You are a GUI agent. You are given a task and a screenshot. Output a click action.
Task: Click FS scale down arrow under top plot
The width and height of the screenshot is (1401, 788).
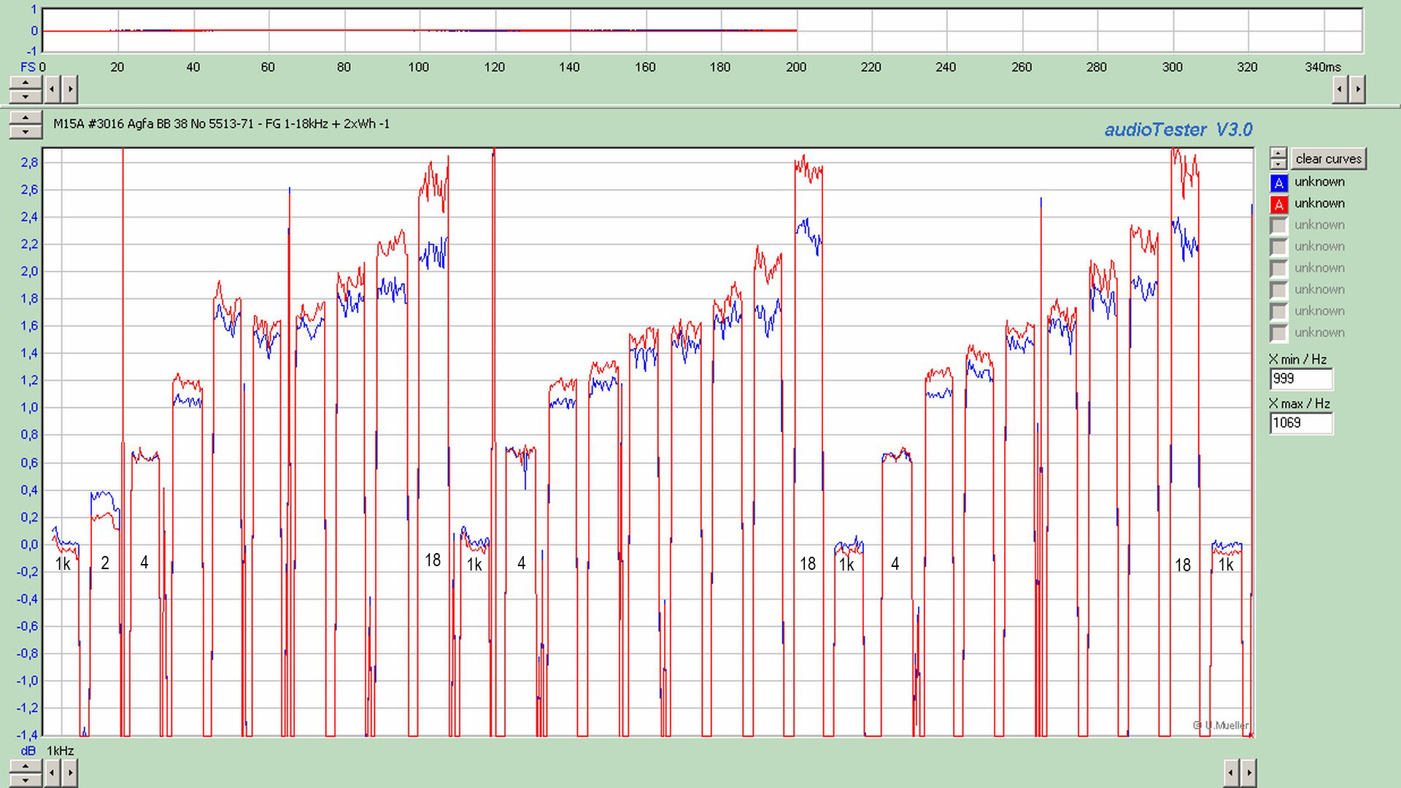(26, 96)
